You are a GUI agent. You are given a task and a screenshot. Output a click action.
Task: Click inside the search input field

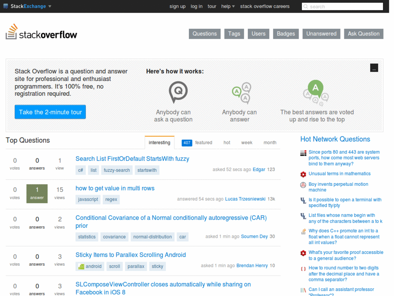pos(344,7)
